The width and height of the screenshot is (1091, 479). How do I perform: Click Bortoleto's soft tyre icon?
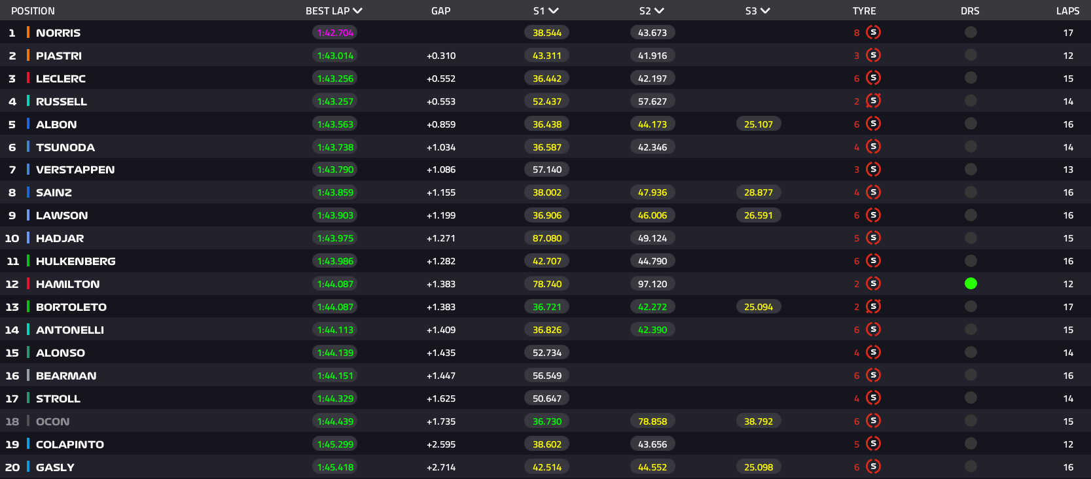[x=873, y=307]
